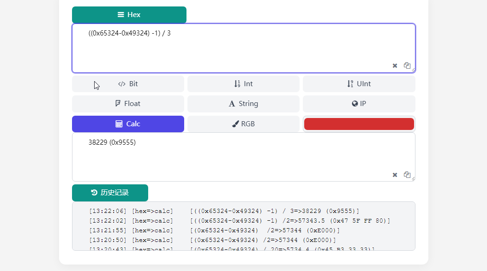The image size is (487, 271).
Task: Click the red color swatch
Action: pyautogui.click(x=359, y=124)
